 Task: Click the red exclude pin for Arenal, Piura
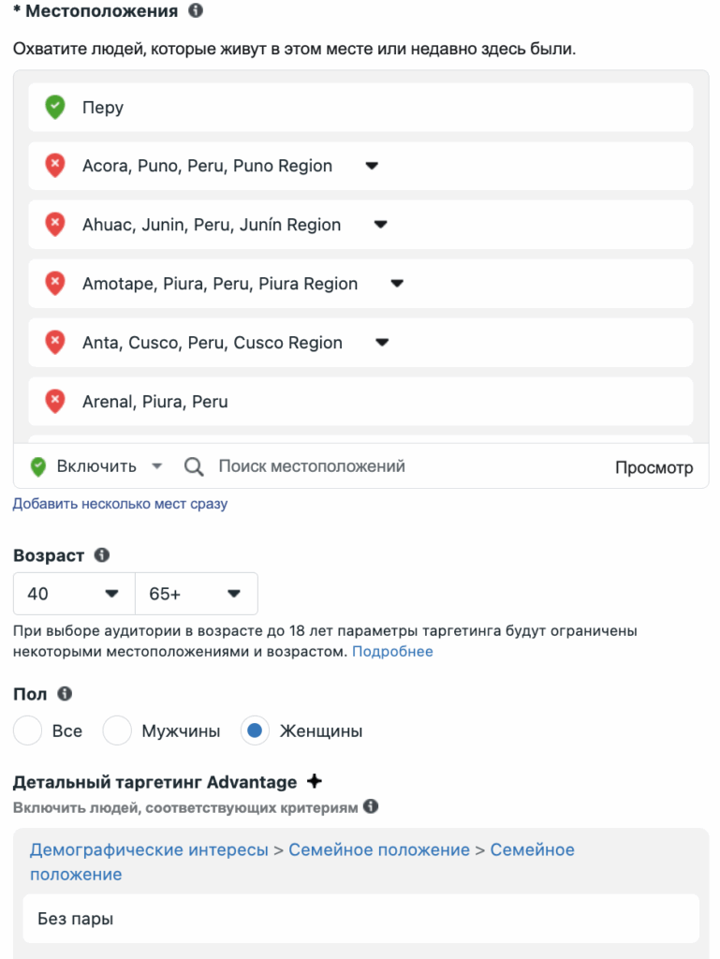pyautogui.click(x=55, y=401)
